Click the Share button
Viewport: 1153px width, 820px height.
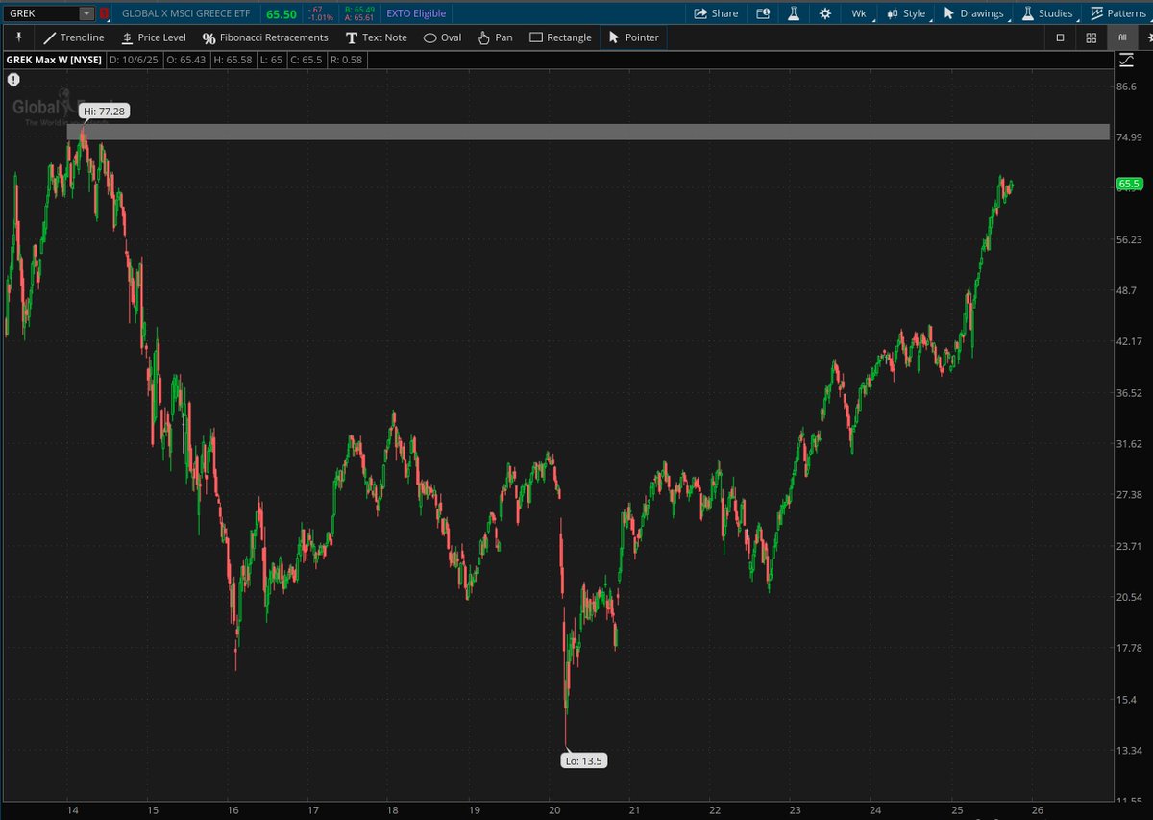click(x=716, y=13)
